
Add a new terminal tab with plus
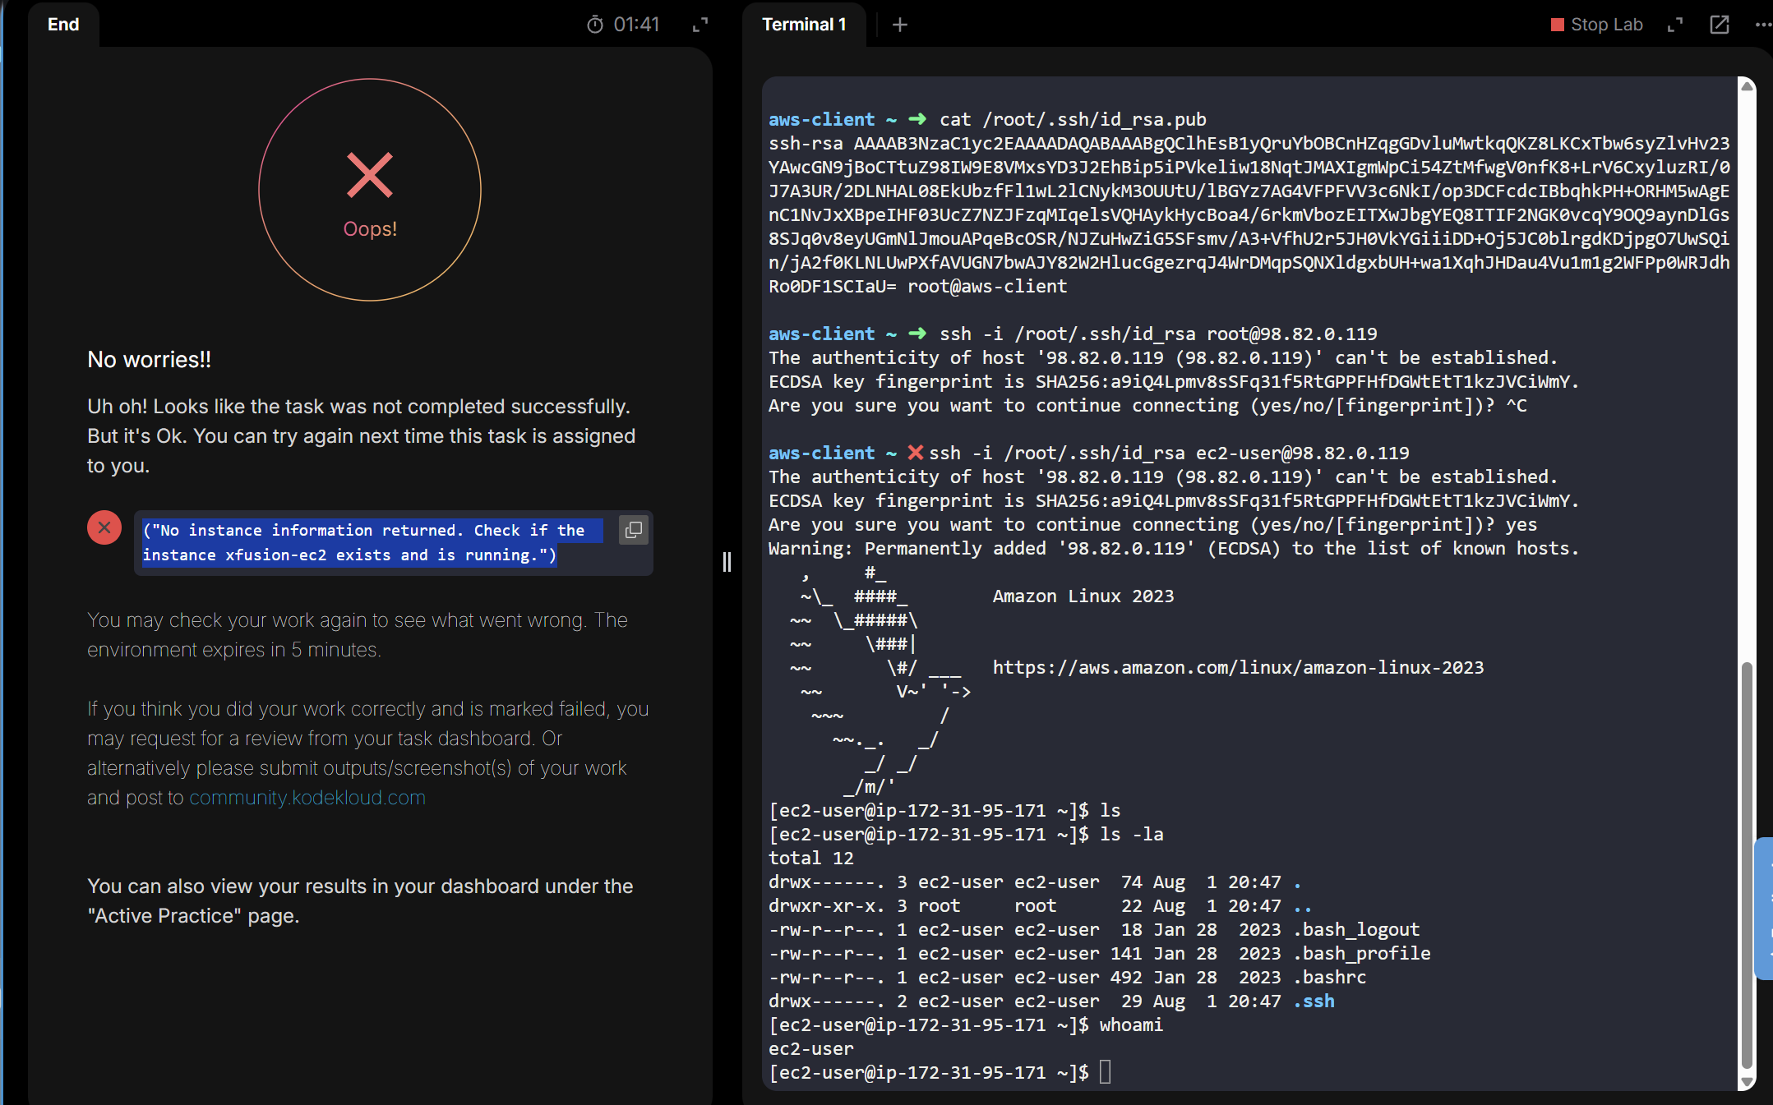coord(900,25)
